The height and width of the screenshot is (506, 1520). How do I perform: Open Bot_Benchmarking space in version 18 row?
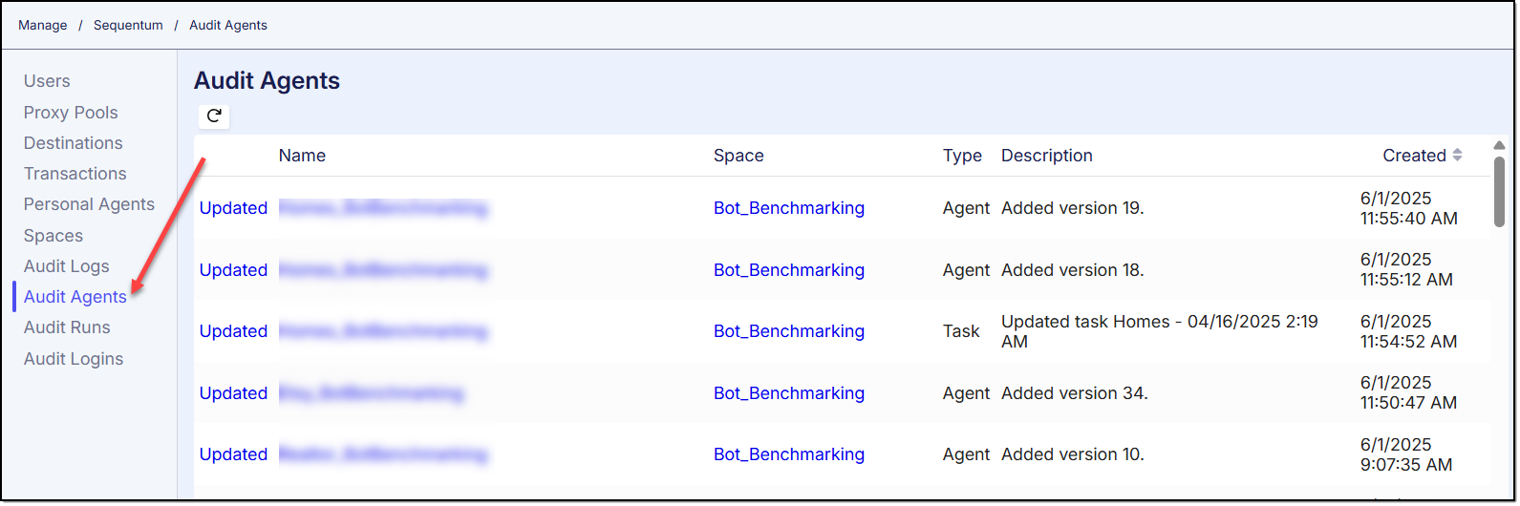point(788,270)
